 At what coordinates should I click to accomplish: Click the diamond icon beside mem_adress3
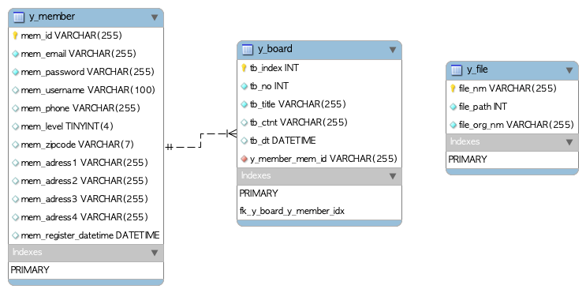click(x=15, y=199)
